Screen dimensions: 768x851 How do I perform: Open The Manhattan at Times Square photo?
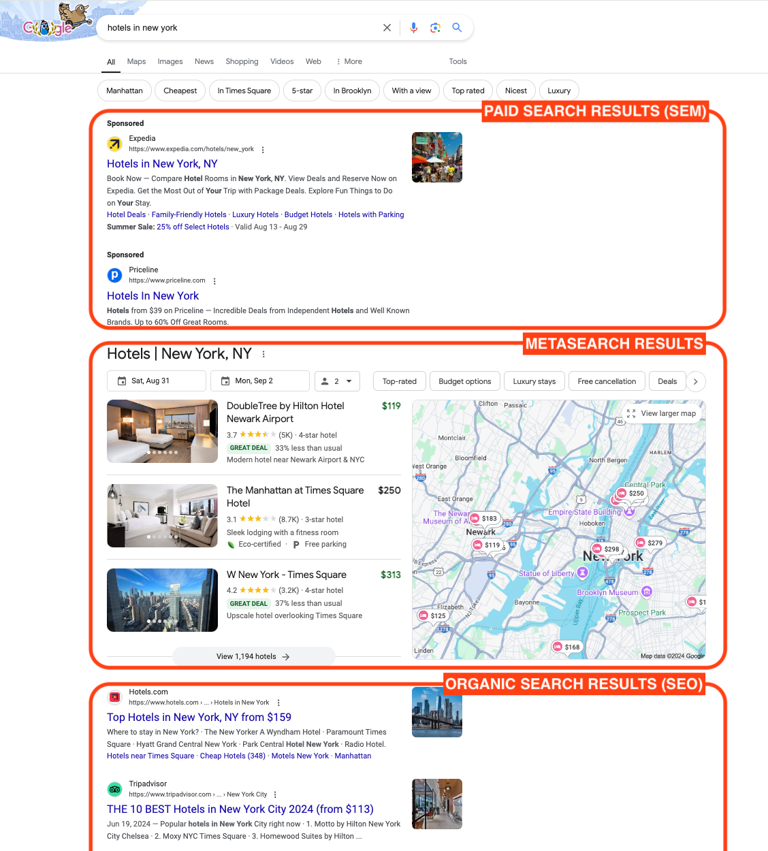162,516
